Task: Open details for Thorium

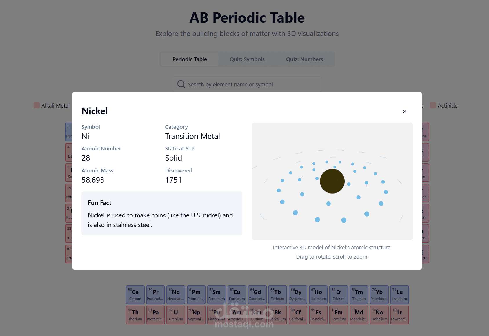Action: point(135,315)
